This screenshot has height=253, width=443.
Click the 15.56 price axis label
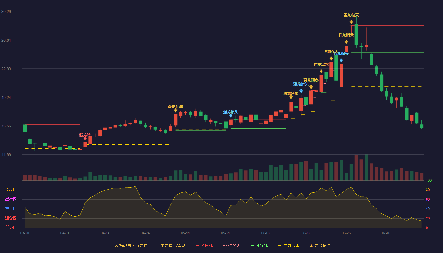point(6,126)
